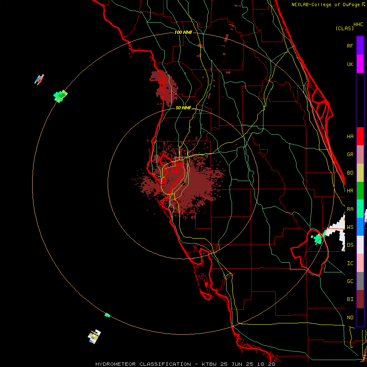
Task: Click the 25 JUN 25 date text
Action: 237,364
